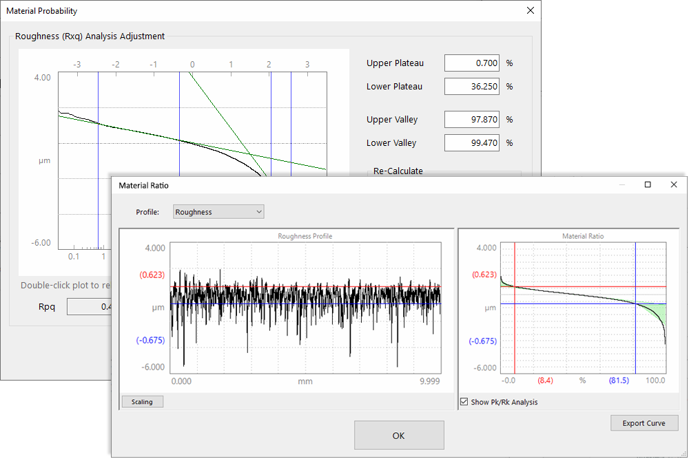Click the Rpq result field
This screenshot has width=689, height=459.
89,307
